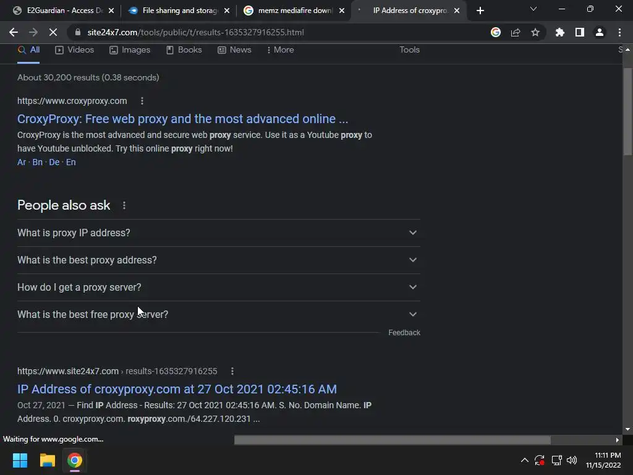
Task: Open the More search filters menu
Action: click(280, 49)
